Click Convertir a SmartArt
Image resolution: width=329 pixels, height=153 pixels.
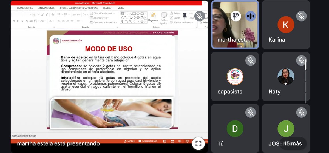103,23
